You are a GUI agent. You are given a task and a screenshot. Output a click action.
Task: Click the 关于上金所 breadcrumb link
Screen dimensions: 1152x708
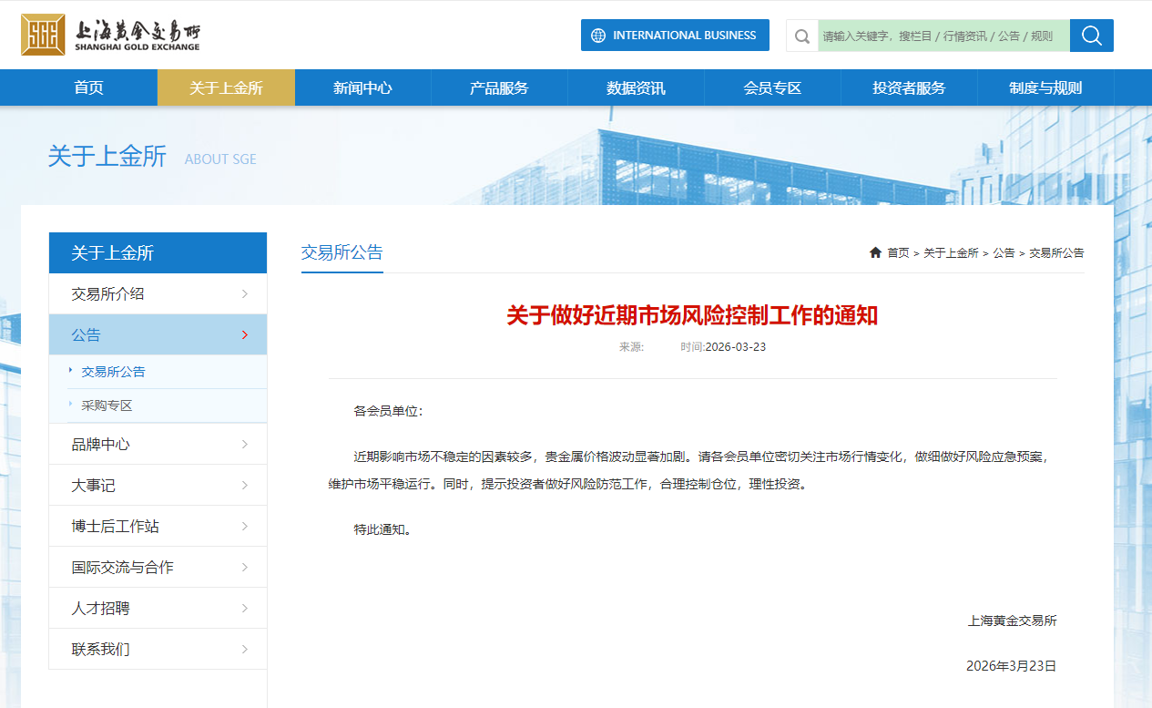[x=951, y=252]
